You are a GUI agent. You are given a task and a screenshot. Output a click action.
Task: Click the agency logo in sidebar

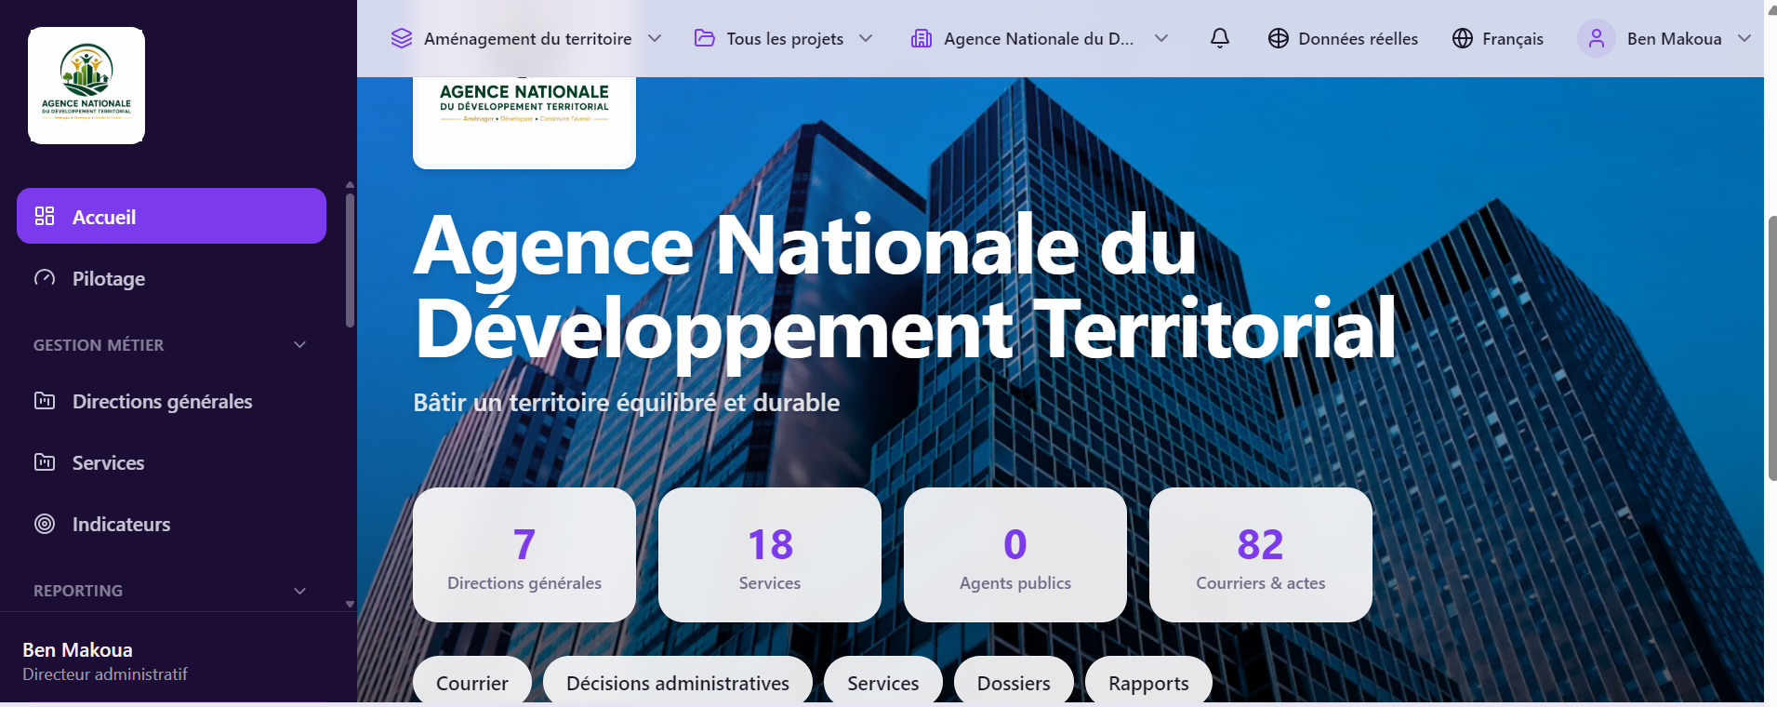pos(86,86)
